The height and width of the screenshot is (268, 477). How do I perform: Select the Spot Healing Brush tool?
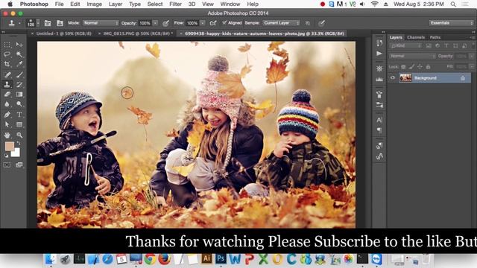coord(7,74)
